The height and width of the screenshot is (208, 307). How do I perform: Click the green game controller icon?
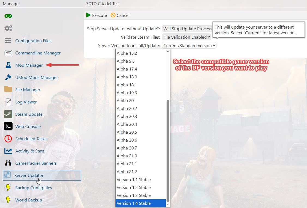[8, 16]
